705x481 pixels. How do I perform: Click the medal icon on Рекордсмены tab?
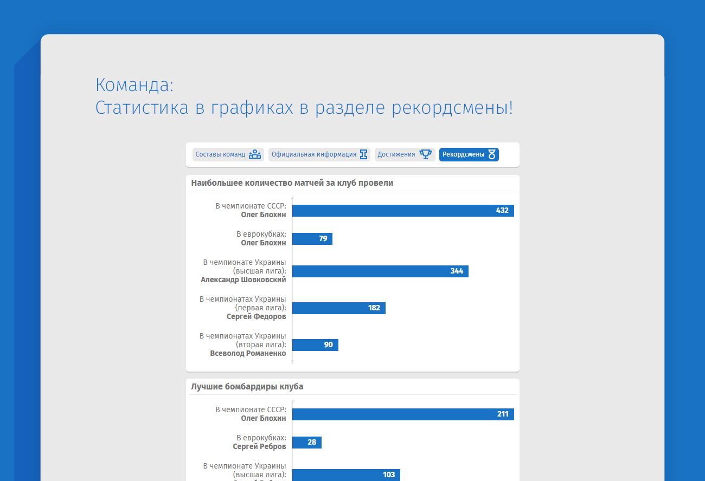(492, 154)
